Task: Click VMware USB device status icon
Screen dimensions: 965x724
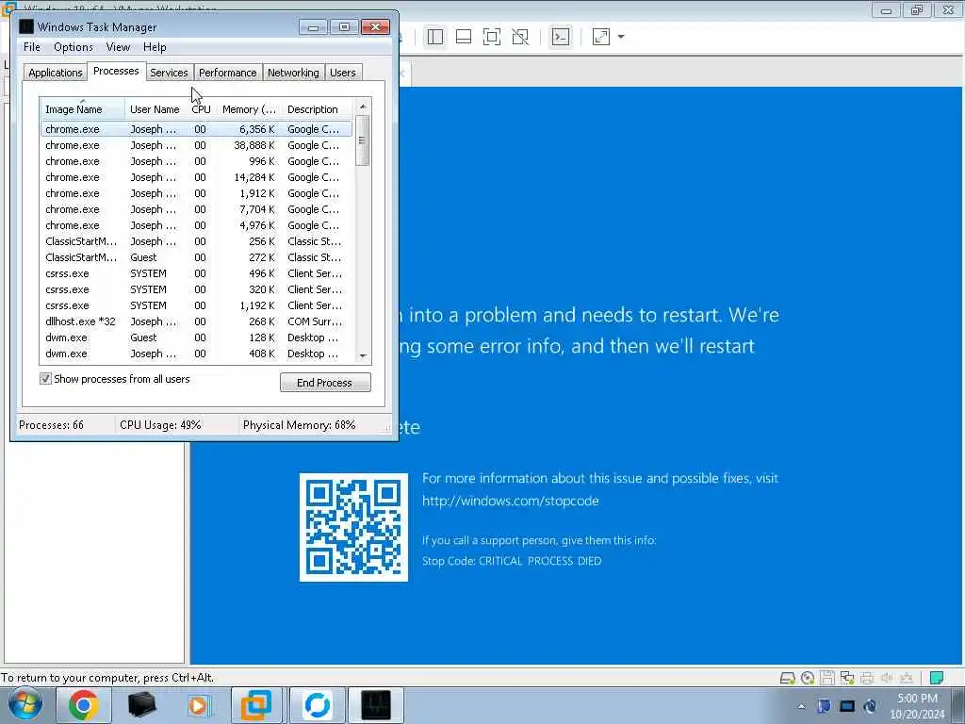Action: coord(907,679)
